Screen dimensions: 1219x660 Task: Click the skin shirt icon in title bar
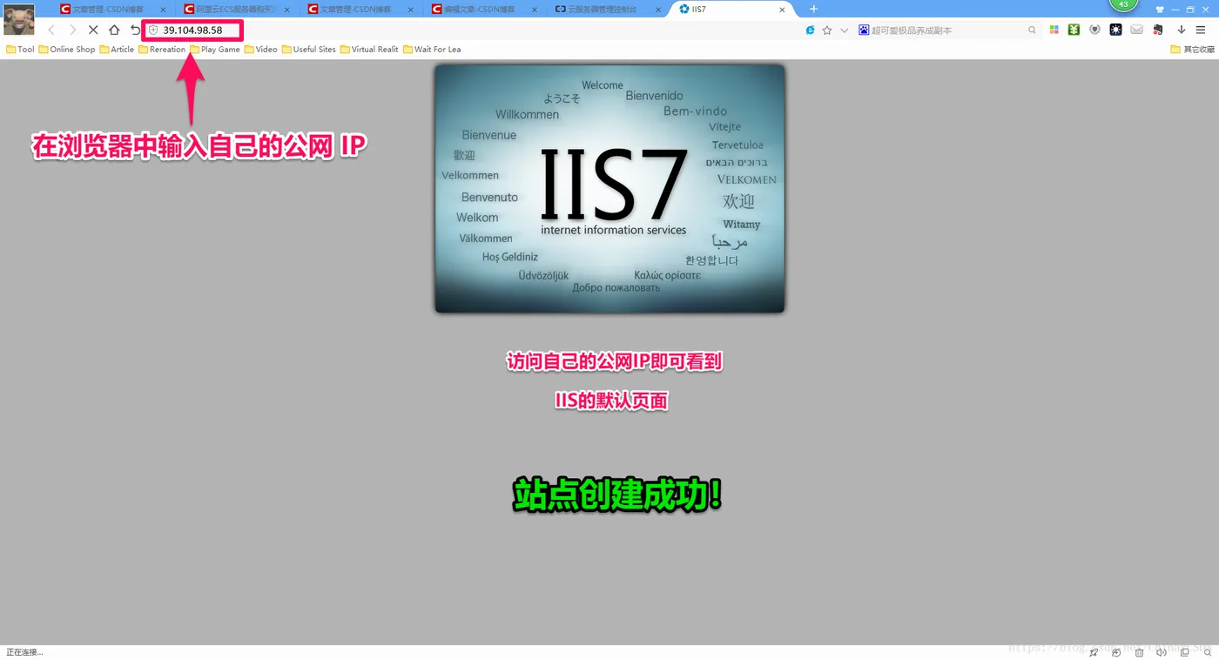(x=1160, y=9)
